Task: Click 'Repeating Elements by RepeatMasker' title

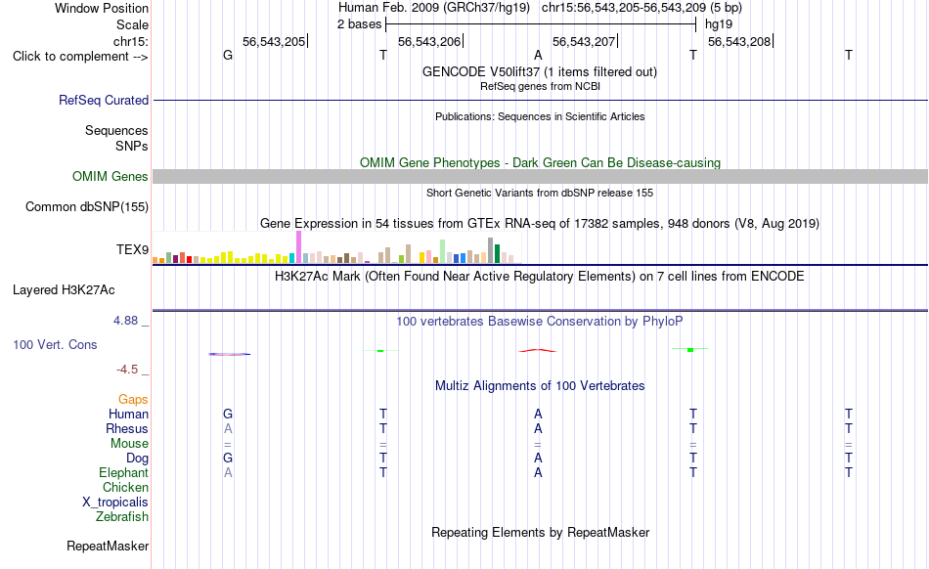Action: [x=540, y=532]
